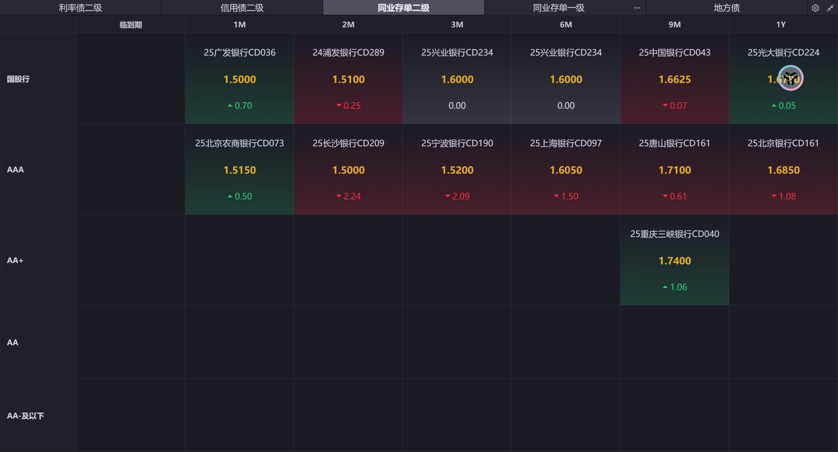Click the red down arrow showing 1.08

click(774, 196)
